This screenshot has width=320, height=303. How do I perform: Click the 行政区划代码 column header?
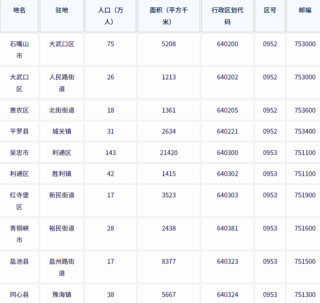click(227, 16)
